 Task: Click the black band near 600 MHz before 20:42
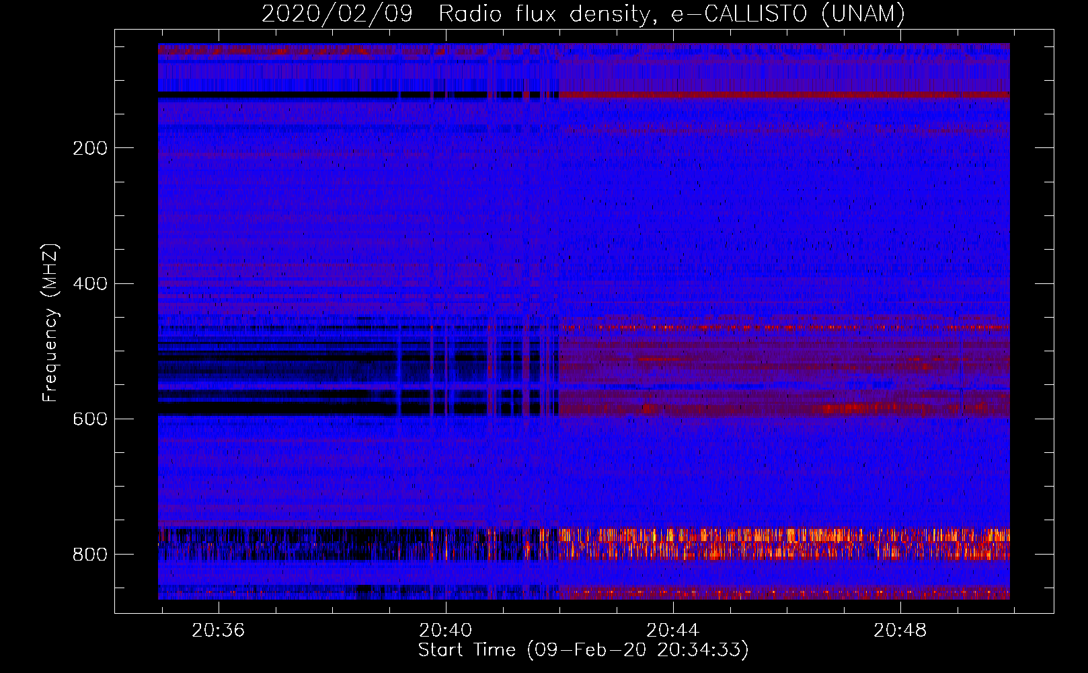click(x=358, y=408)
